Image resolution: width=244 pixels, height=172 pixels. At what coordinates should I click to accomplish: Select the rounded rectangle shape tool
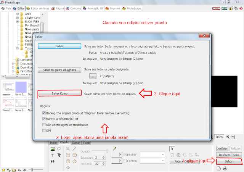click(x=75, y=155)
